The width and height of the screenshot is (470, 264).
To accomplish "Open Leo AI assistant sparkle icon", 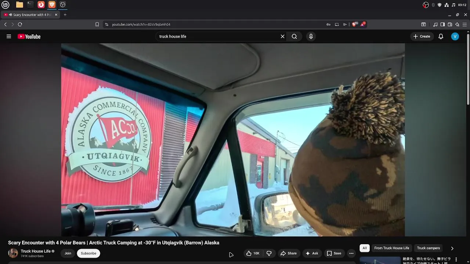I will 457,25.
